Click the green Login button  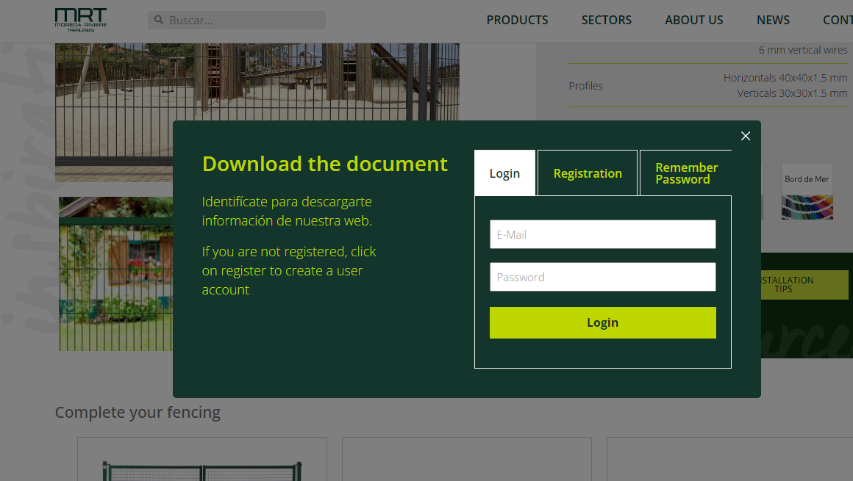coord(603,323)
